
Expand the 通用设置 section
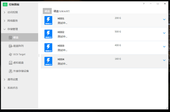point(5,79)
